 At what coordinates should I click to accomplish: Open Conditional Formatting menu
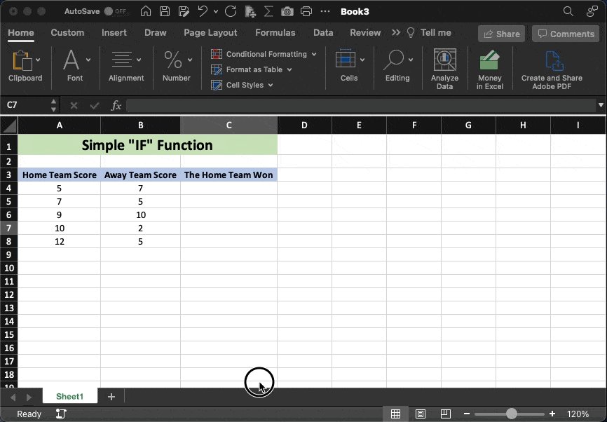[x=264, y=54]
